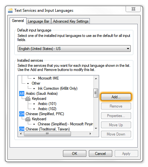Switch to the Language Bar tab
The width and height of the screenshot is (148, 167).
[x=39, y=21]
